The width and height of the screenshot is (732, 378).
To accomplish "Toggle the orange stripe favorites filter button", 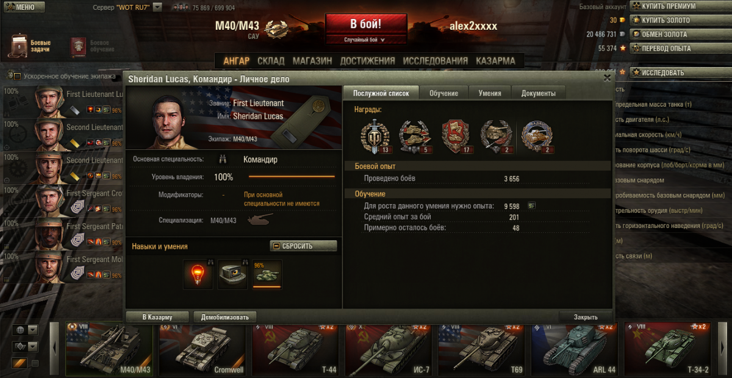I will (20, 363).
